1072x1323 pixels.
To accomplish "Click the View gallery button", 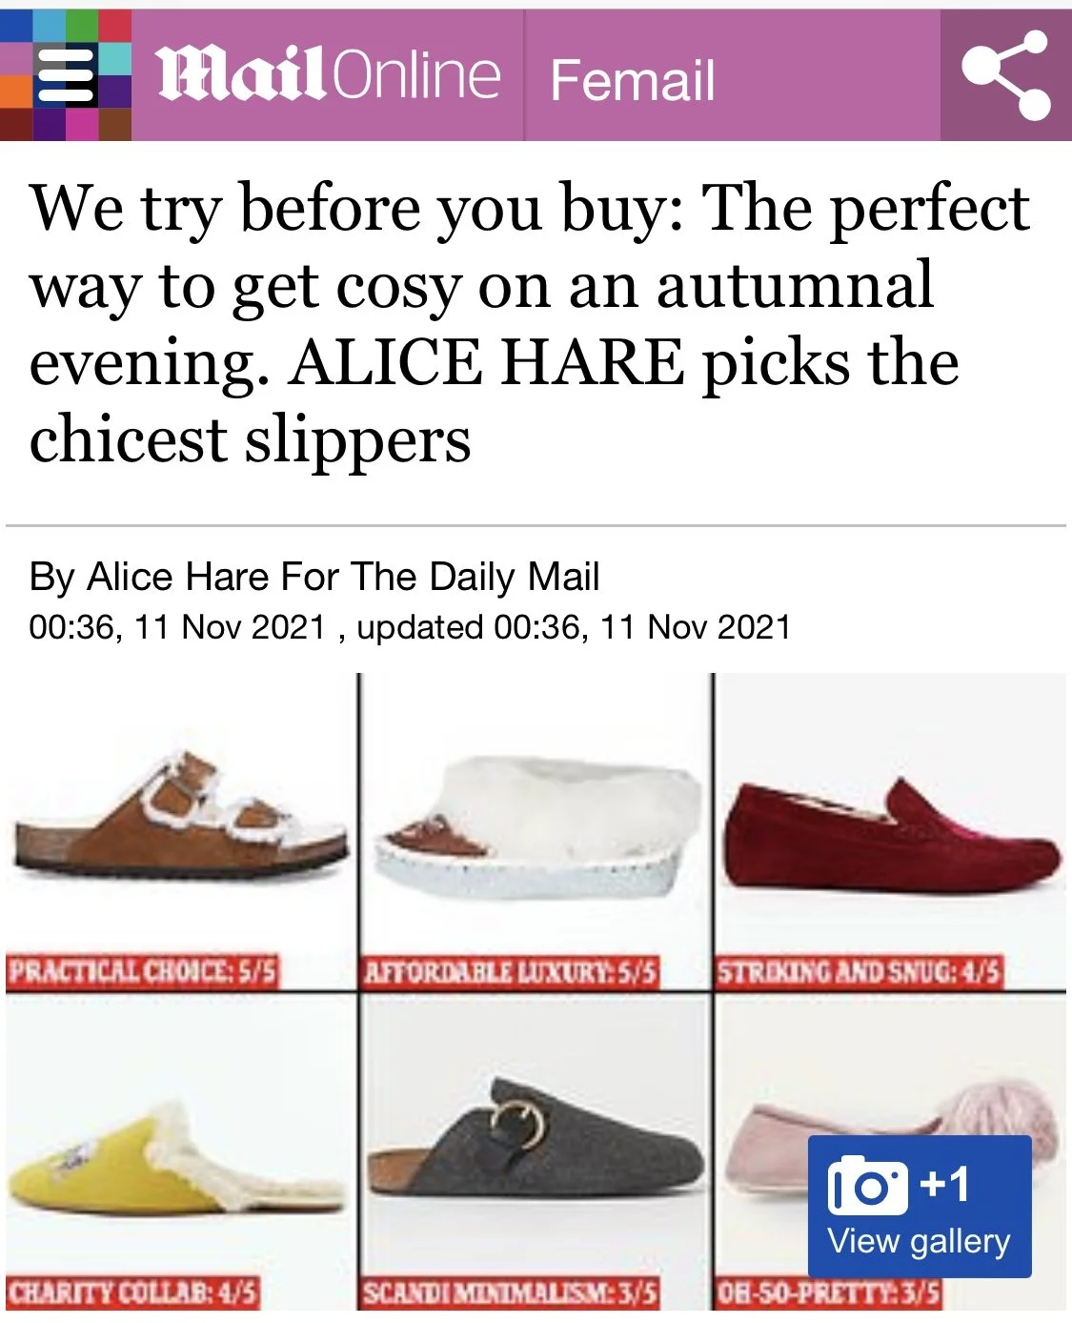I will click(920, 1206).
